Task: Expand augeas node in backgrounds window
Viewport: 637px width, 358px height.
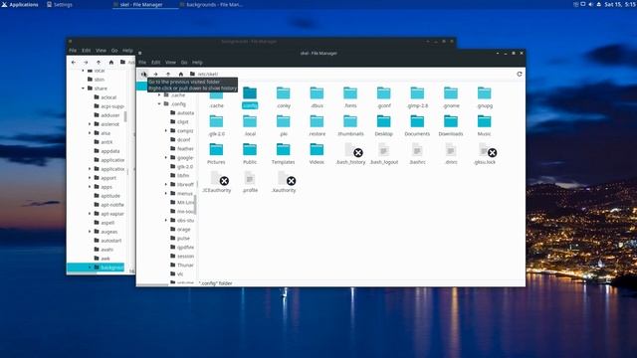Action: click(90, 232)
